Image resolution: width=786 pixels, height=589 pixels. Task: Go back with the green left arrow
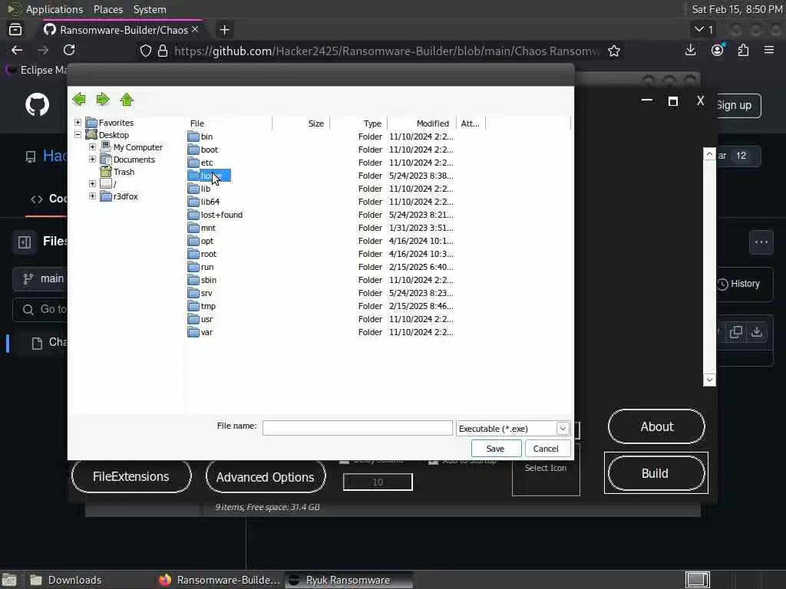pyautogui.click(x=79, y=99)
